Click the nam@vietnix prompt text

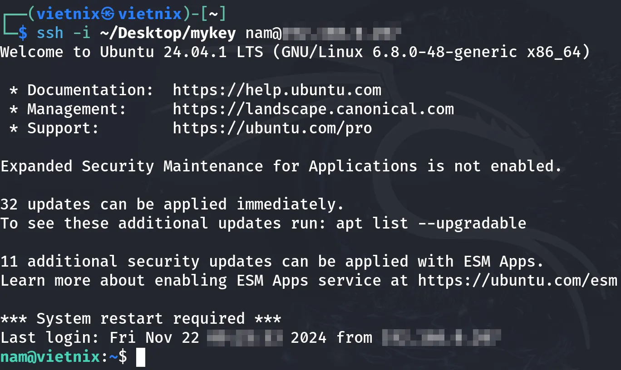(x=50, y=357)
